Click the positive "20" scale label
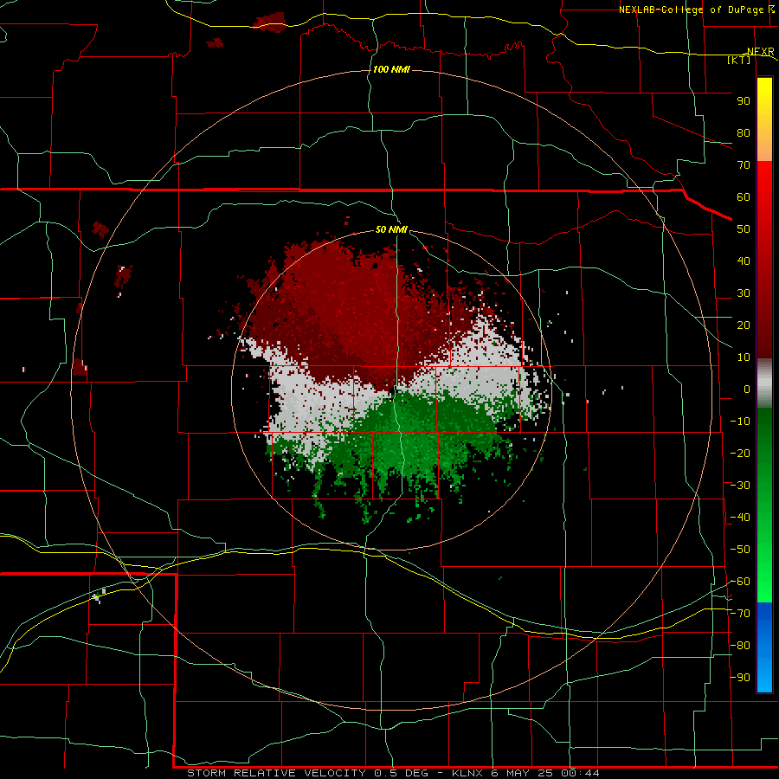779x779 pixels. click(x=744, y=325)
